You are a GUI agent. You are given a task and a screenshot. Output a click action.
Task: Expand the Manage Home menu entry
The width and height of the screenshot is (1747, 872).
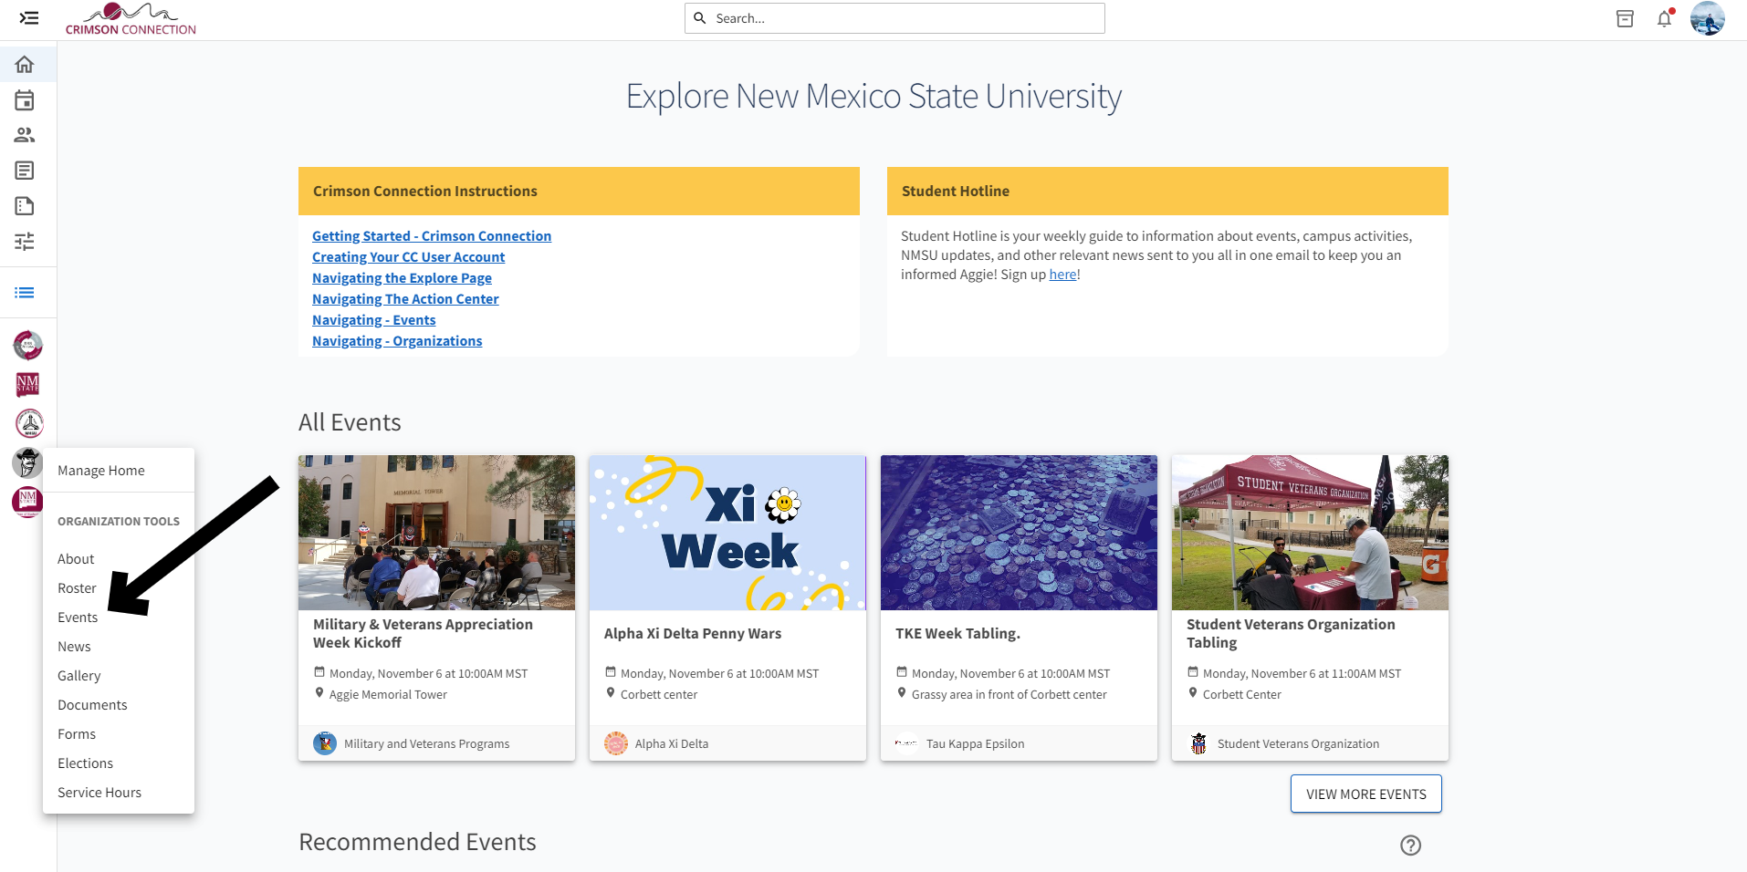(x=100, y=470)
